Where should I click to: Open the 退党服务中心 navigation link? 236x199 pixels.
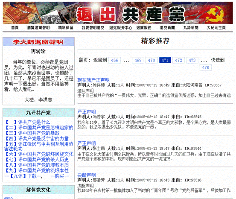point(120,28)
